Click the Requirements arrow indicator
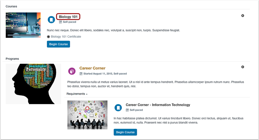259x140 pixels. point(87,94)
